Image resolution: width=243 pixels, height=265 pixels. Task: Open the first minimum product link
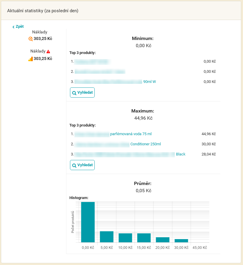tap(92, 61)
